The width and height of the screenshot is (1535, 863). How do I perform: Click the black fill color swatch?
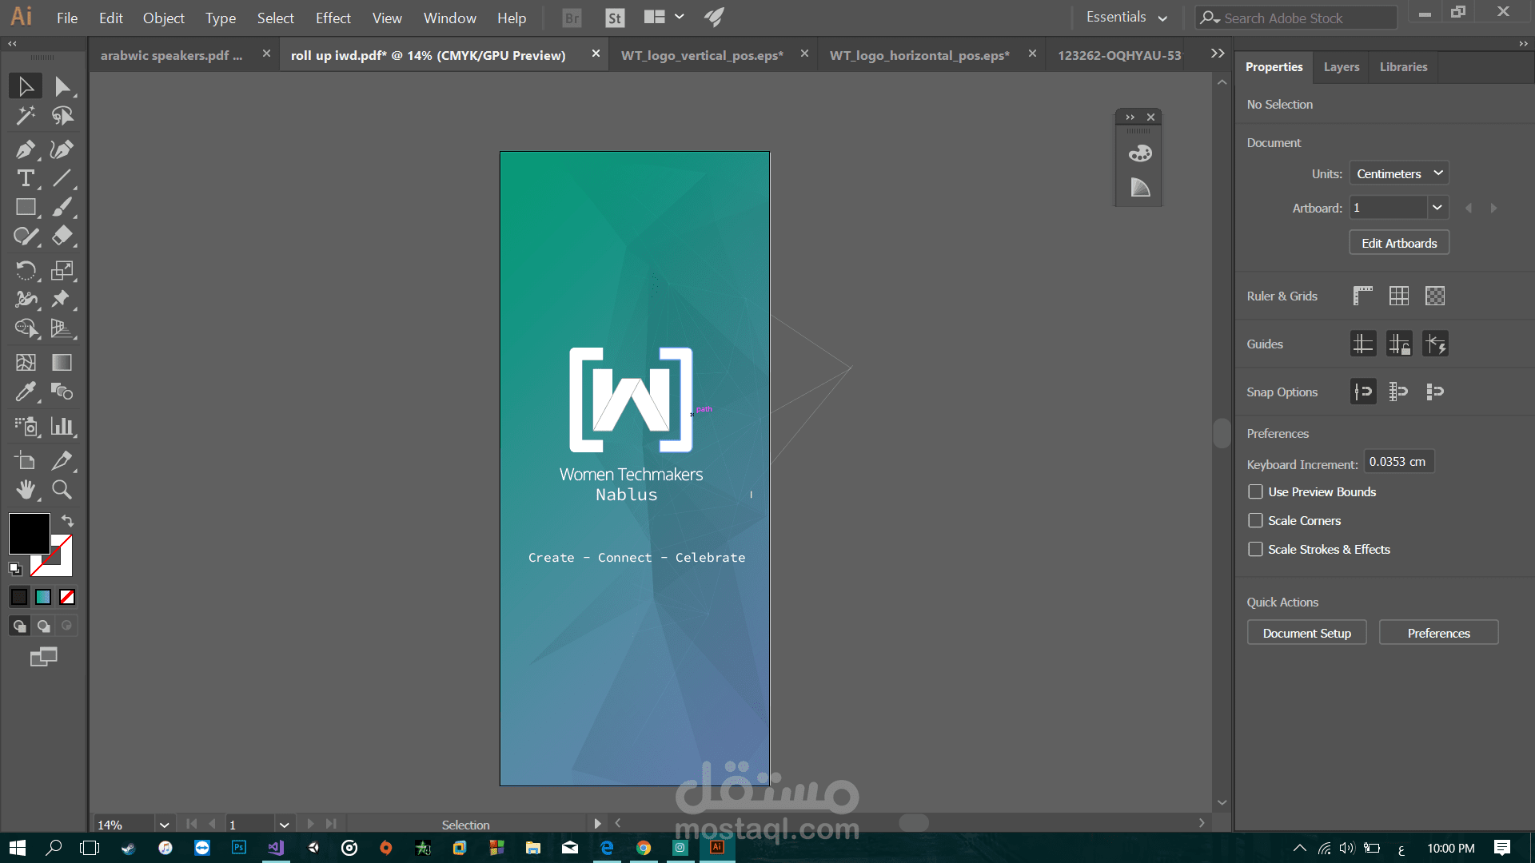point(29,534)
